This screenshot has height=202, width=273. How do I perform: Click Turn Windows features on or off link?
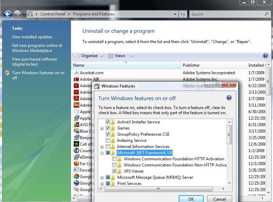click(x=38, y=75)
